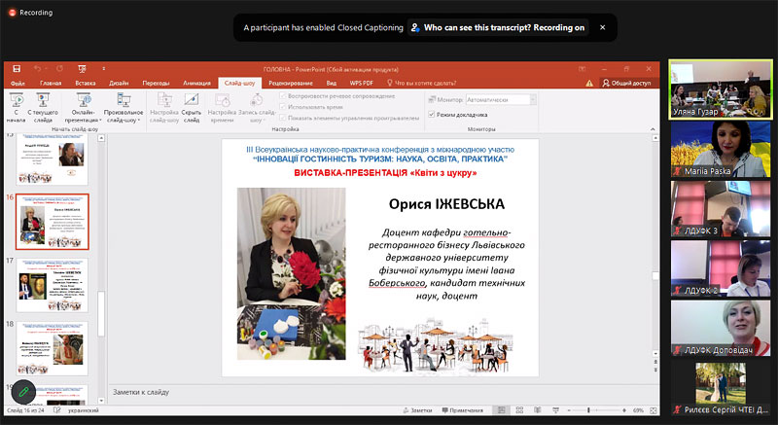The width and height of the screenshot is (778, 425).
Task: Start slideshow from beginning (С начала)
Action: tap(16, 108)
